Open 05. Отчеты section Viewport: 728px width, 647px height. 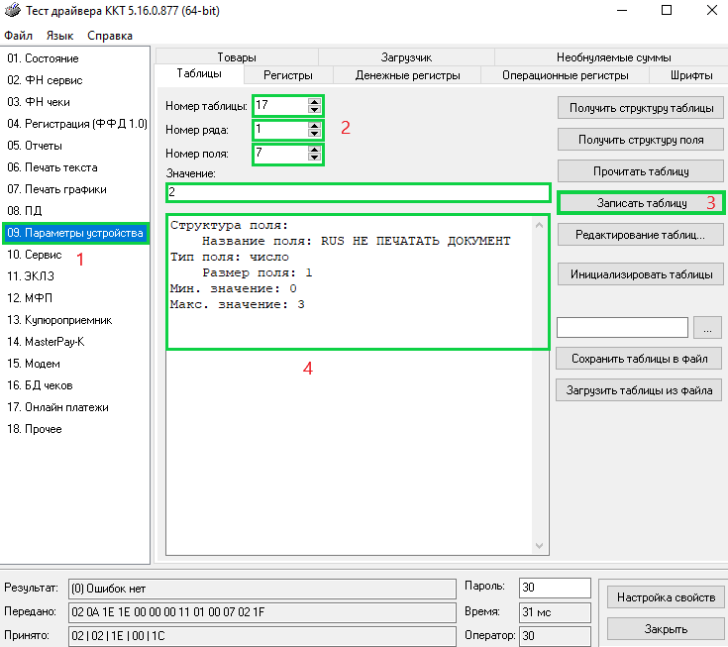tap(35, 146)
